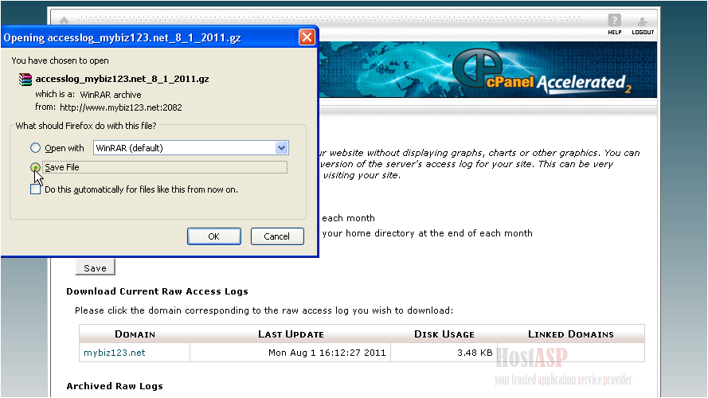Expand the WinRAR (default) application dropdown
The width and height of the screenshot is (708, 398).
pyautogui.click(x=280, y=148)
